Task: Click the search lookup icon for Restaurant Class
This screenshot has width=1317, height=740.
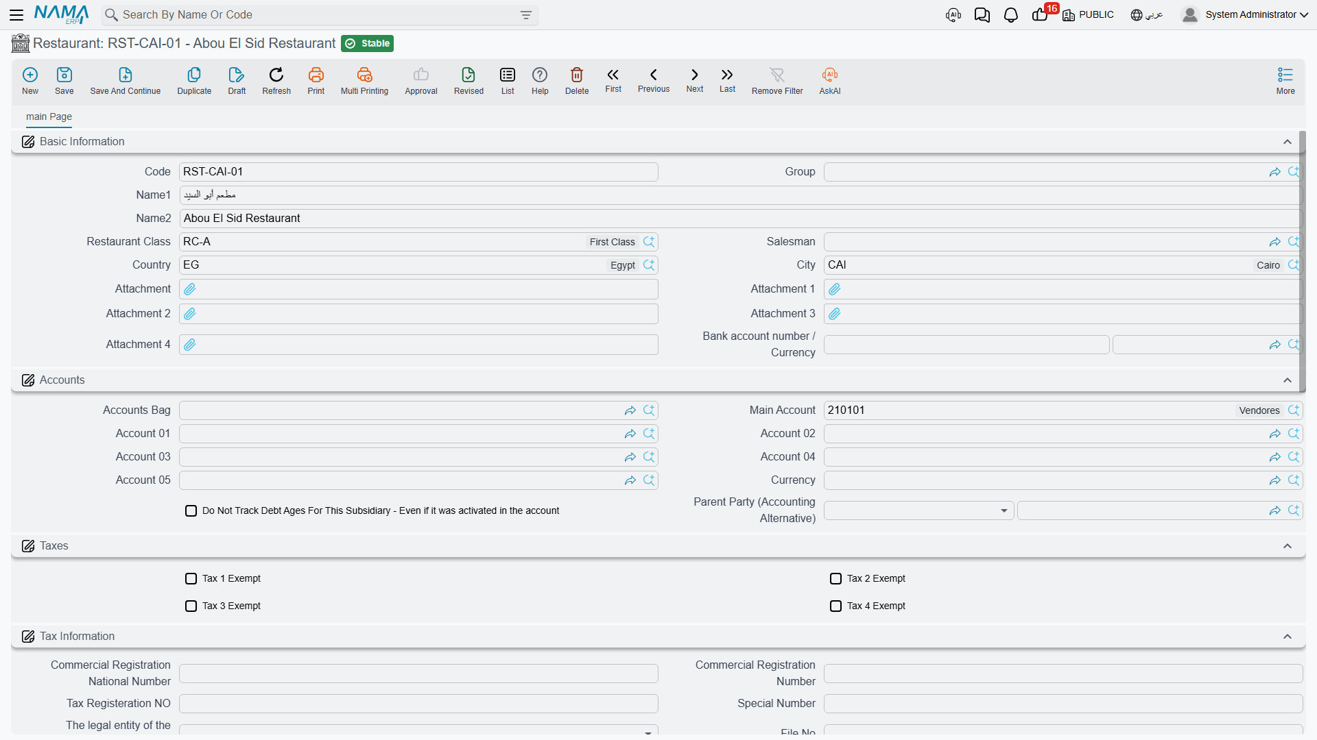Action: 649,242
